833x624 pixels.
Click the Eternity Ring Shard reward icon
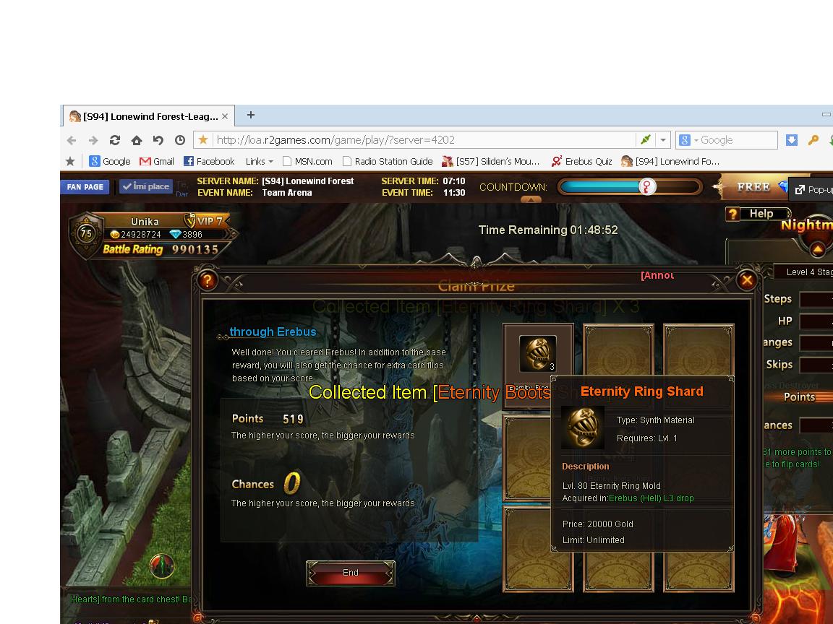(x=538, y=354)
